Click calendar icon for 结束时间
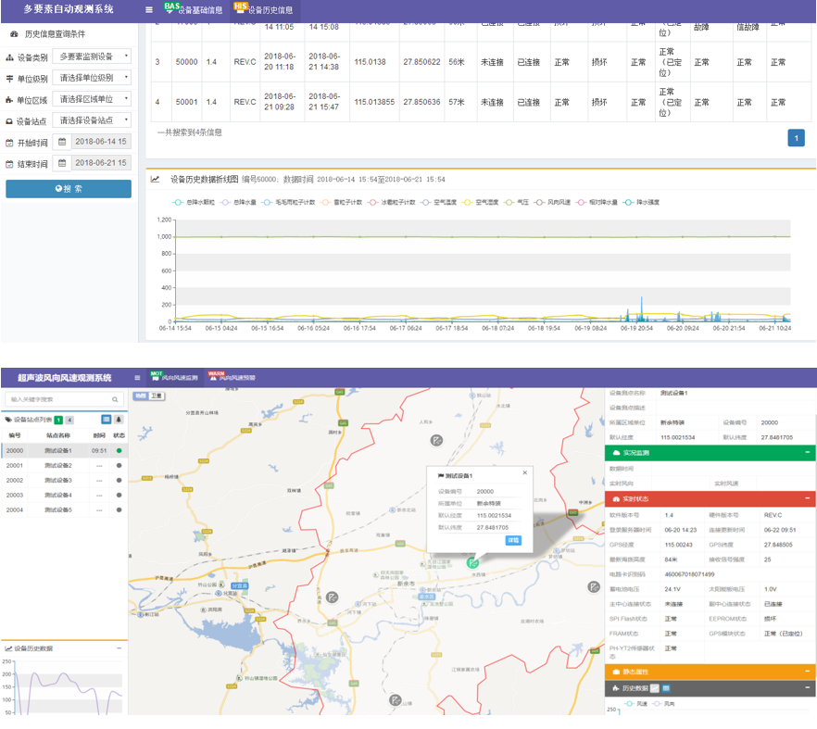The image size is (817, 729). (62, 163)
